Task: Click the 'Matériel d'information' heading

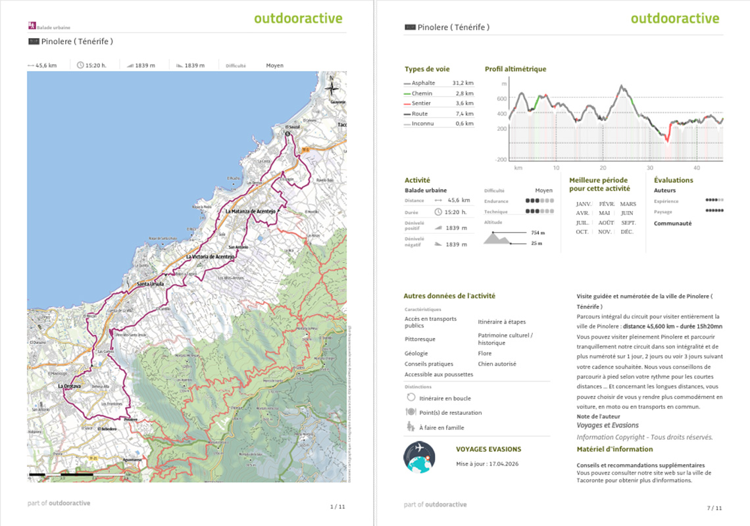Action: coord(614,450)
